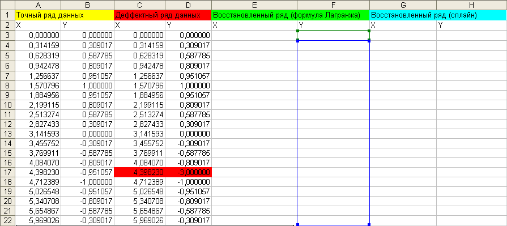Select cell C22 with value 5,969026
The image size is (507, 226).
(x=140, y=221)
